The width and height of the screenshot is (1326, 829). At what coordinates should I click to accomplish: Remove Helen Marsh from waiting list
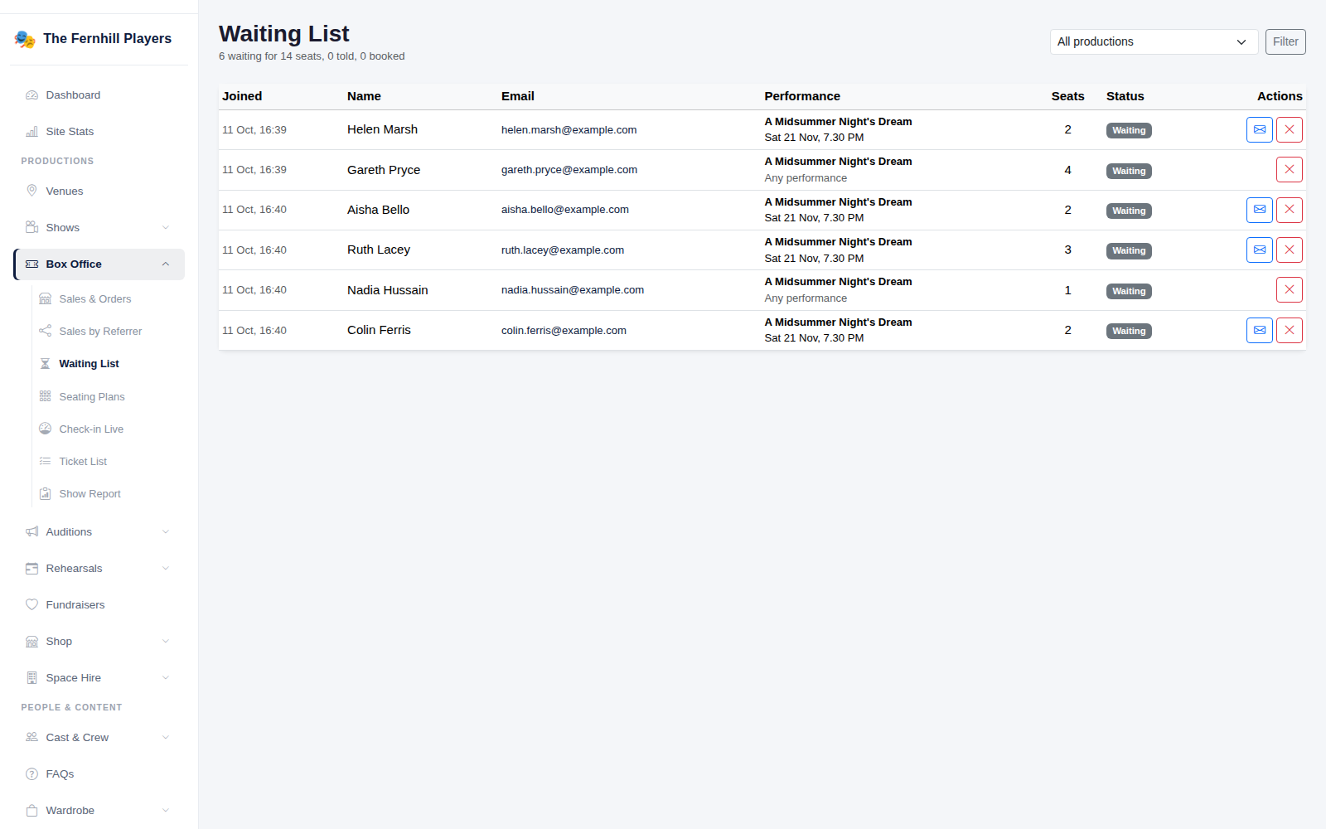(x=1289, y=130)
